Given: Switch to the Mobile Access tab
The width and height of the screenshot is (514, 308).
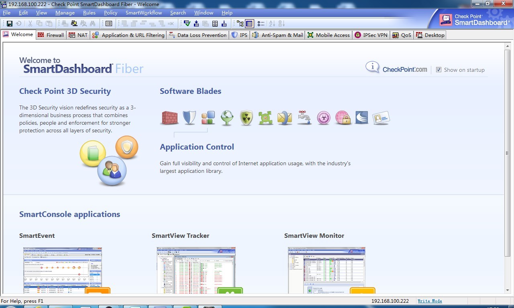Looking at the screenshot, I should click(328, 35).
